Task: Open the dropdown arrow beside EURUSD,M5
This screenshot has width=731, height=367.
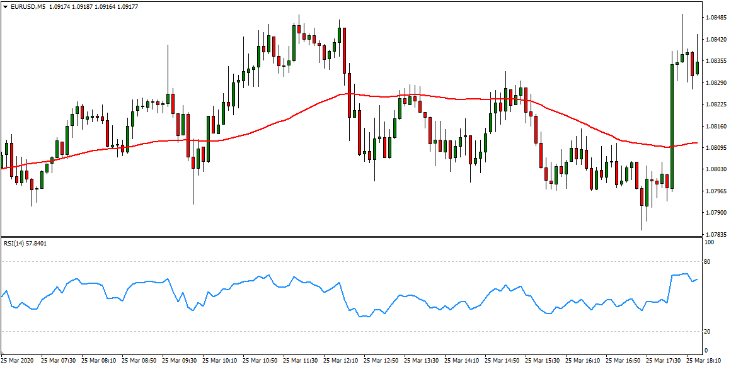Action: point(4,6)
